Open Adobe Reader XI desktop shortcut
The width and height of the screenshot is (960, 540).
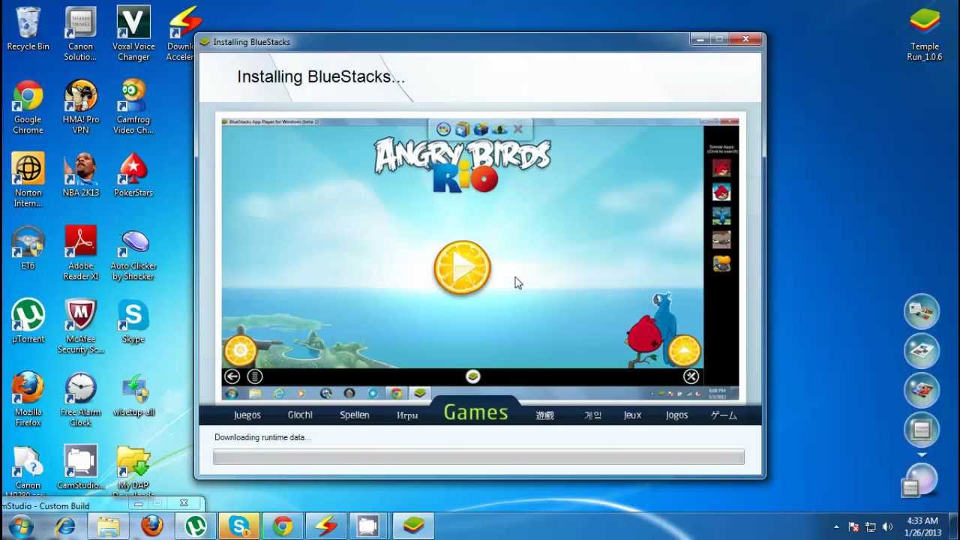[x=80, y=253]
